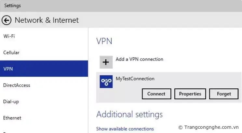Image resolution: width=242 pixels, height=133 pixels.
Task: Click the VPN page heading
Action: click(x=104, y=41)
